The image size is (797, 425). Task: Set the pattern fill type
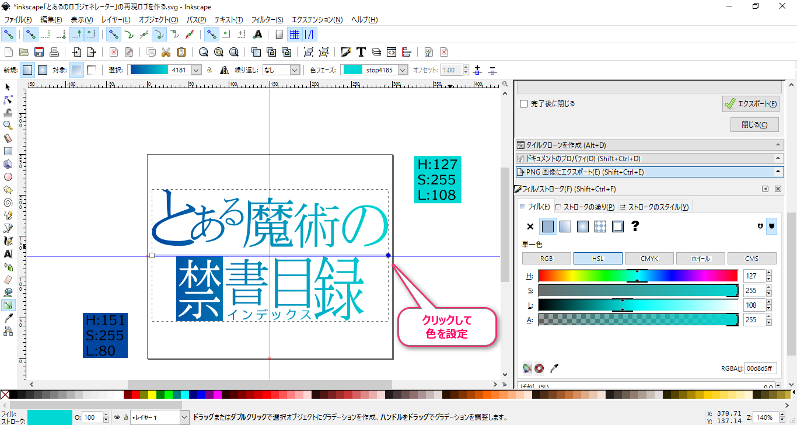click(600, 227)
